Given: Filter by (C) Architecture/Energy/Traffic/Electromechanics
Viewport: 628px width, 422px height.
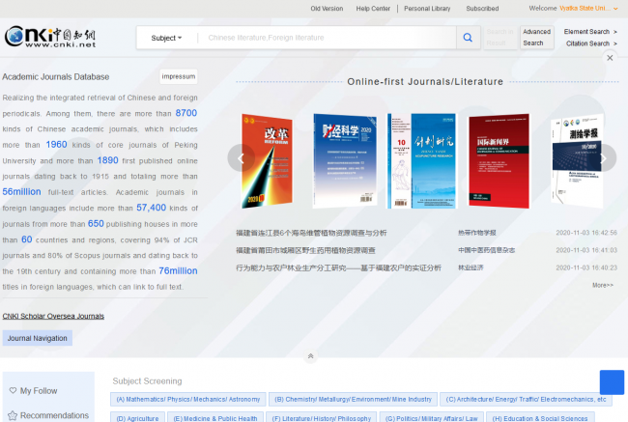Looking at the screenshot, I should tap(526, 399).
